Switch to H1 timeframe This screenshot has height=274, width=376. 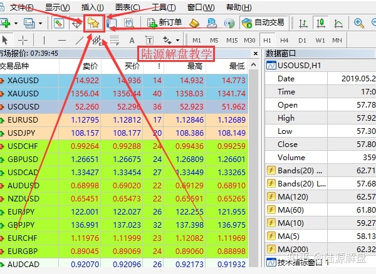click(x=267, y=40)
